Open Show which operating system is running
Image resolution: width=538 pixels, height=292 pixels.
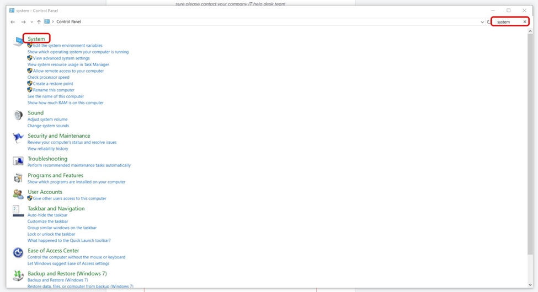click(78, 52)
